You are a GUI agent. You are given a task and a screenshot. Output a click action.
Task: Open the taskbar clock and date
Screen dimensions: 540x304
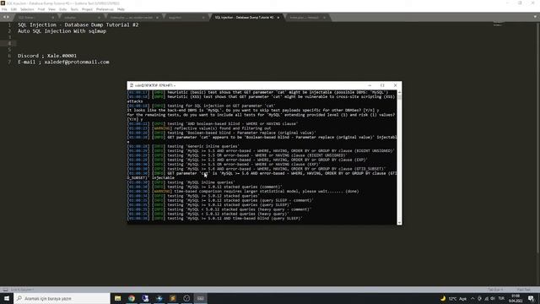pyautogui.click(x=516, y=298)
